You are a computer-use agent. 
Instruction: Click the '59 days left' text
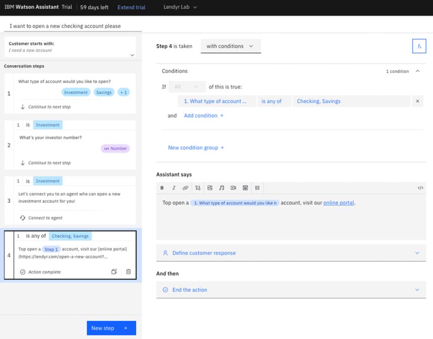click(94, 7)
